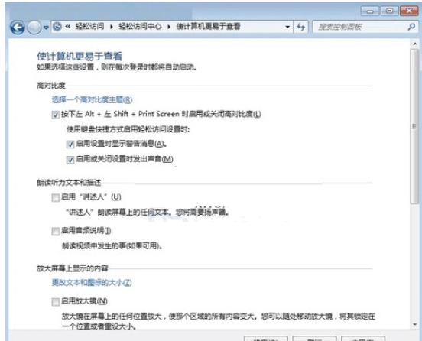Expand the hidden breadcrumb chevron «

[x=68, y=26]
